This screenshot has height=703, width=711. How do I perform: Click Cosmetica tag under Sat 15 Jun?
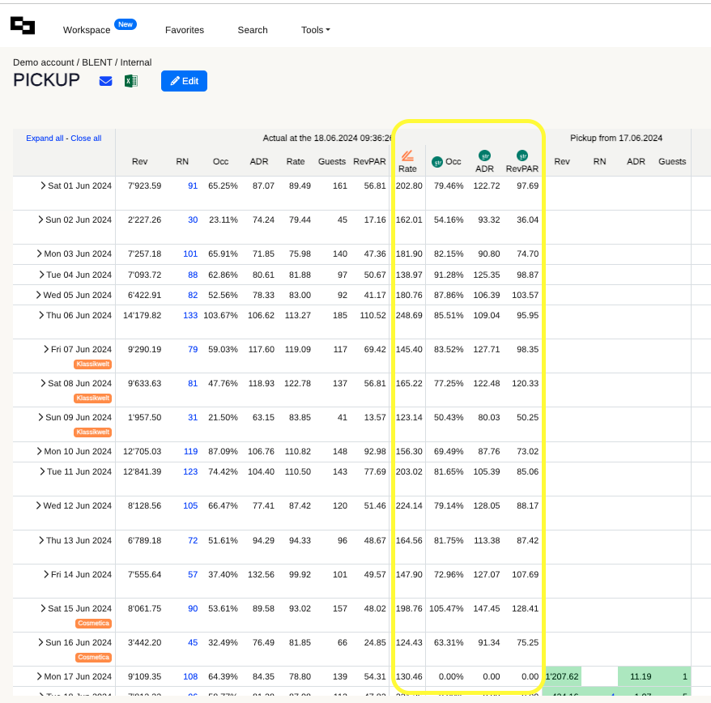93,623
